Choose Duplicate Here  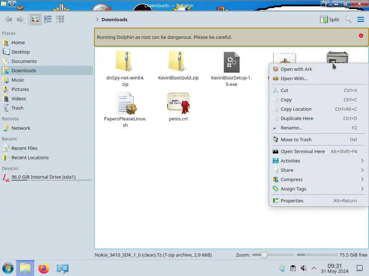click(x=319, y=119)
